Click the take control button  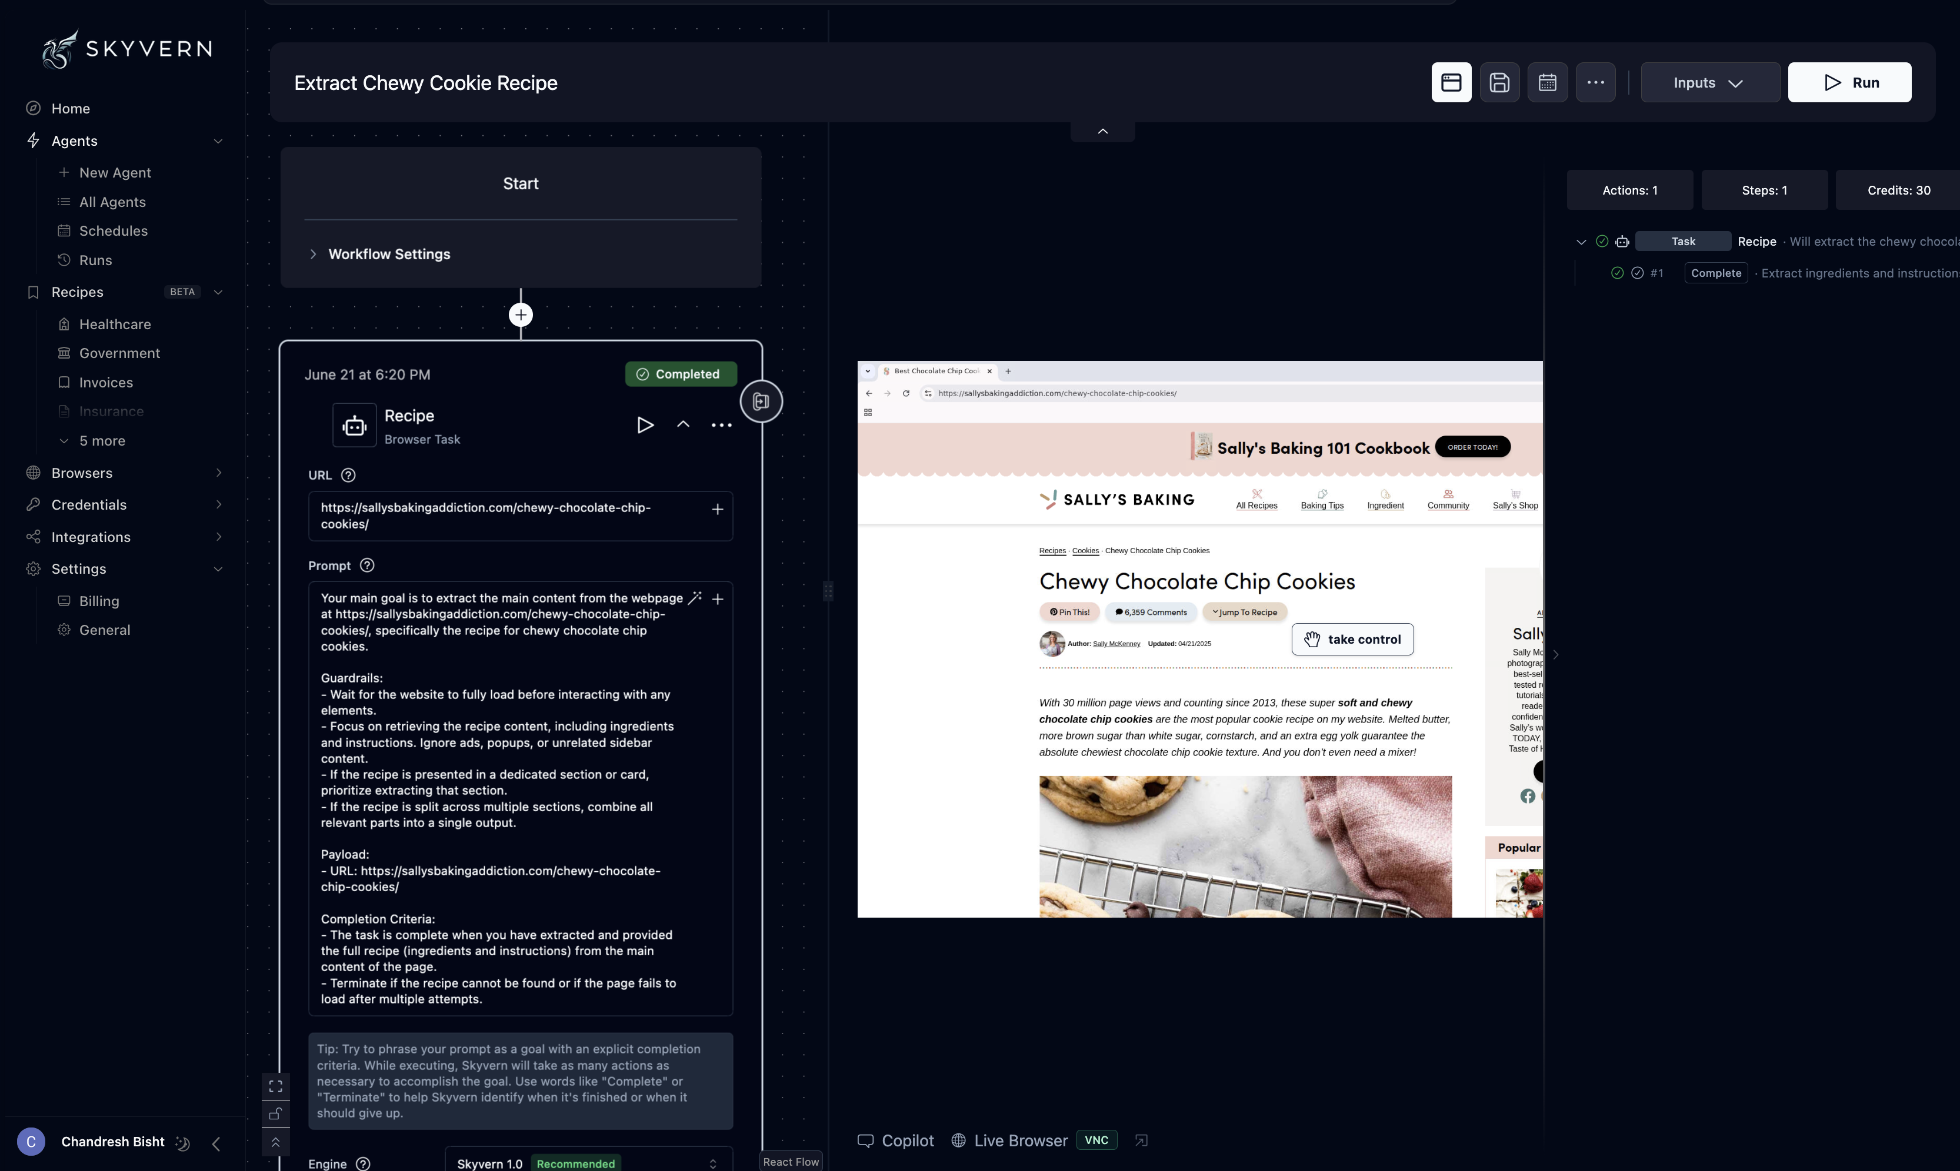coord(1352,639)
